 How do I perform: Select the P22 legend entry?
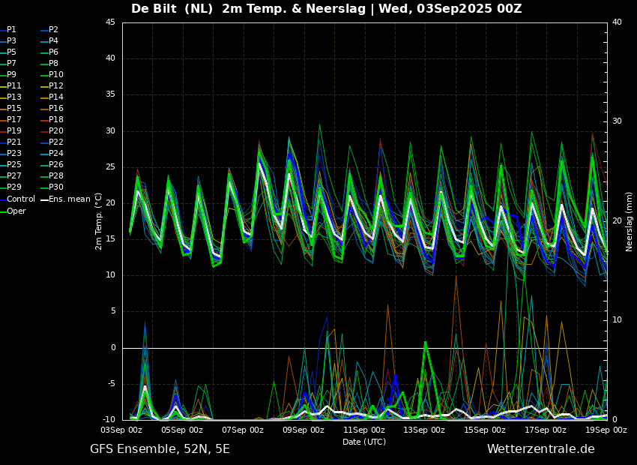[56, 142]
